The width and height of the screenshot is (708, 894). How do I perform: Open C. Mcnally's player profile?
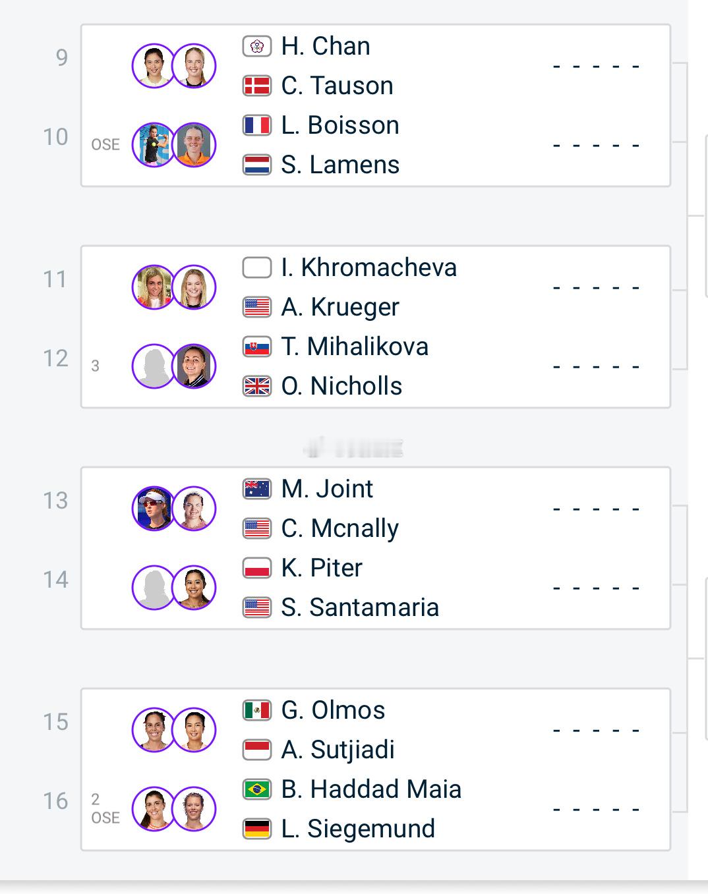(339, 528)
